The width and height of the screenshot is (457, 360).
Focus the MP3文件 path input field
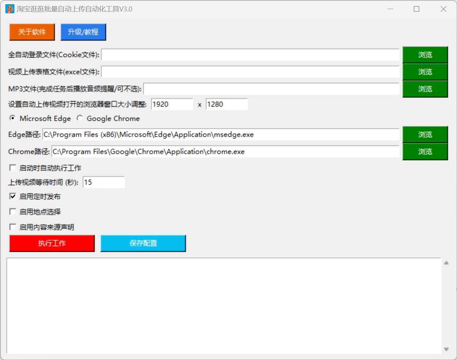tap(271, 89)
